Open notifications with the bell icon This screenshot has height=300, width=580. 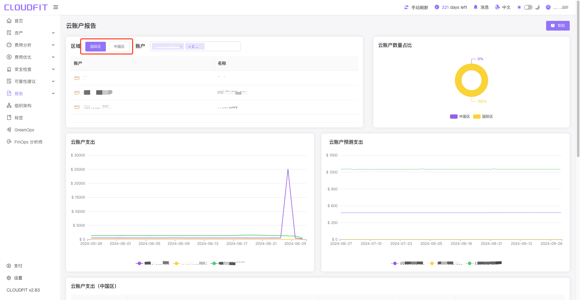point(476,7)
